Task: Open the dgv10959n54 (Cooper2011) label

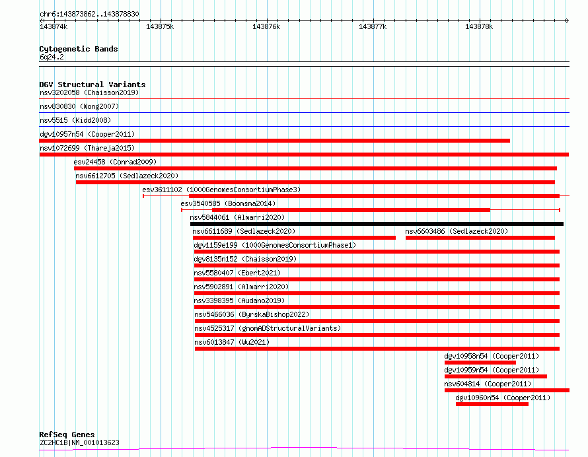Action: [492, 370]
